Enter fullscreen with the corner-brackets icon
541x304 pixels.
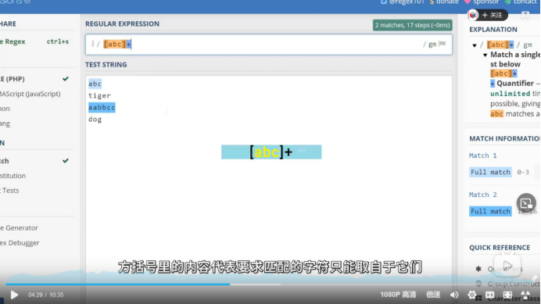[x=507, y=295]
